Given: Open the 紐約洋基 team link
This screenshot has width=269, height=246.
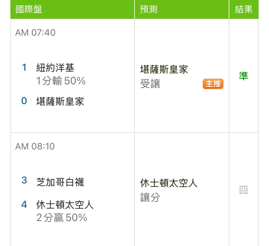Looking at the screenshot, I should pyautogui.click(x=55, y=68).
